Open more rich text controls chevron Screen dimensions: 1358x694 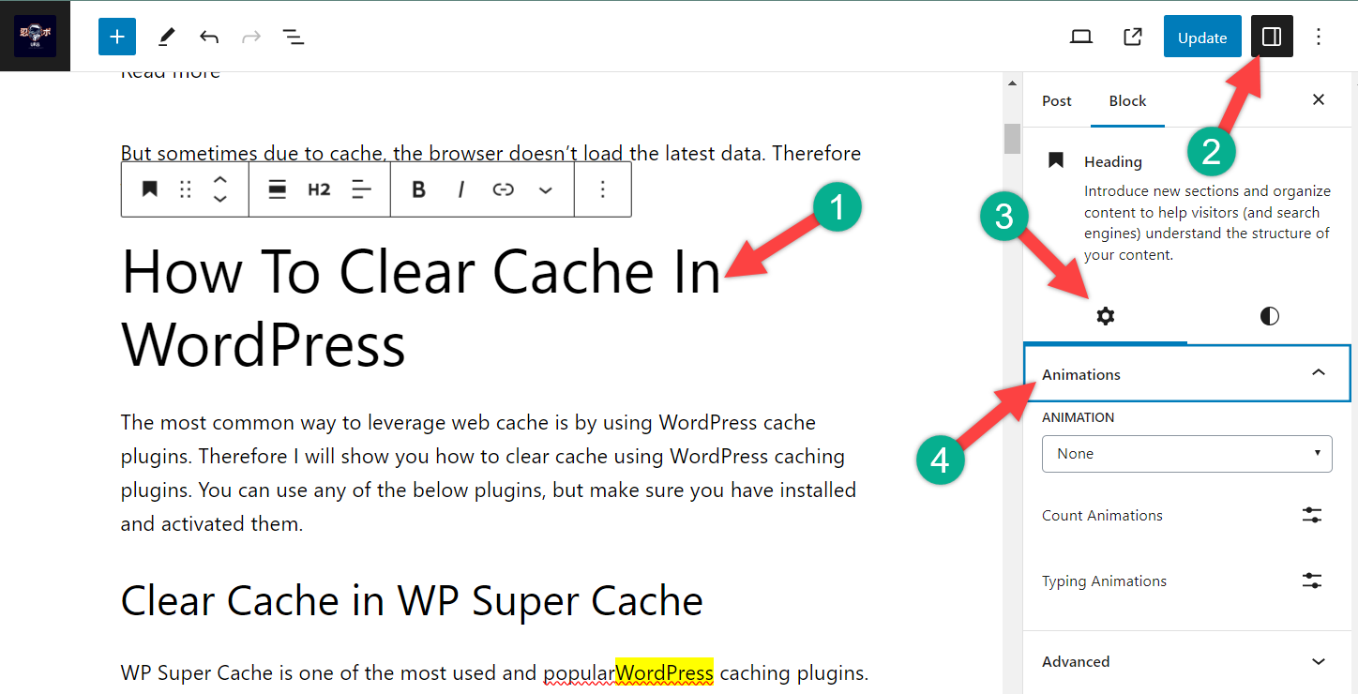click(546, 189)
